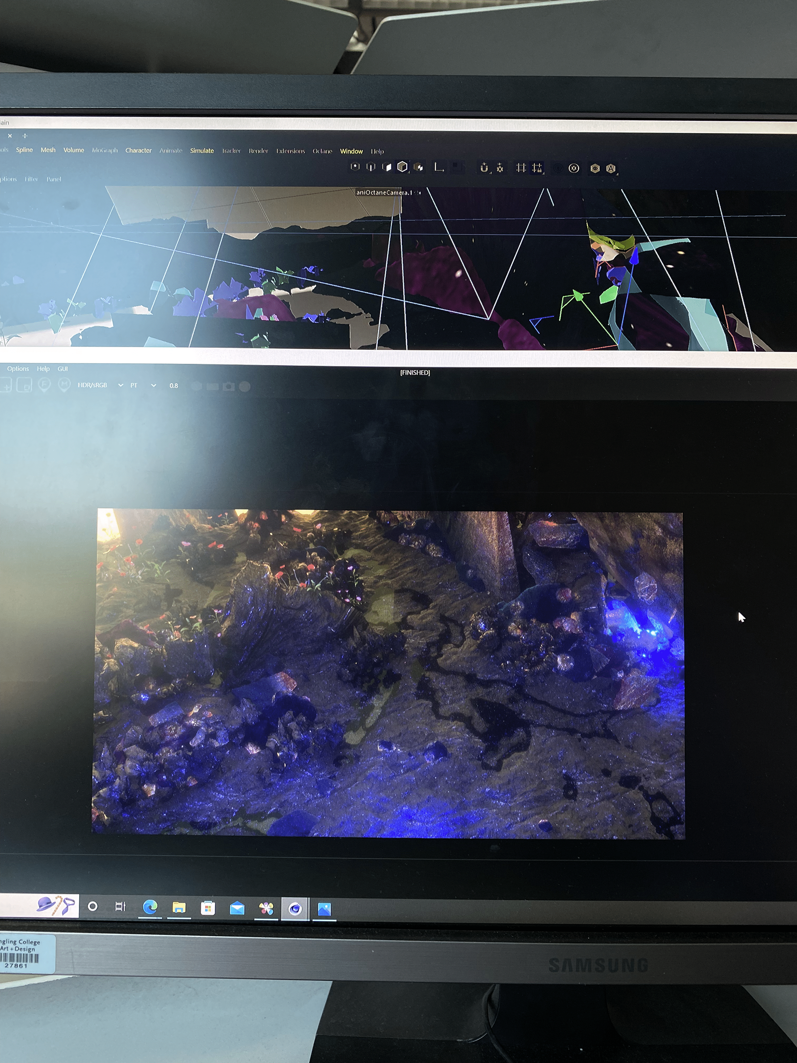Click the axis coordinate system icon
The image size is (797, 1063).
click(438, 167)
